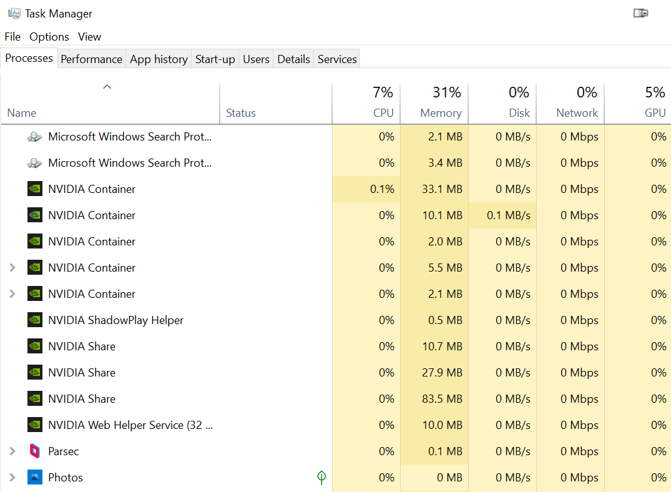Expand the Photos process group

click(x=12, y=477)
